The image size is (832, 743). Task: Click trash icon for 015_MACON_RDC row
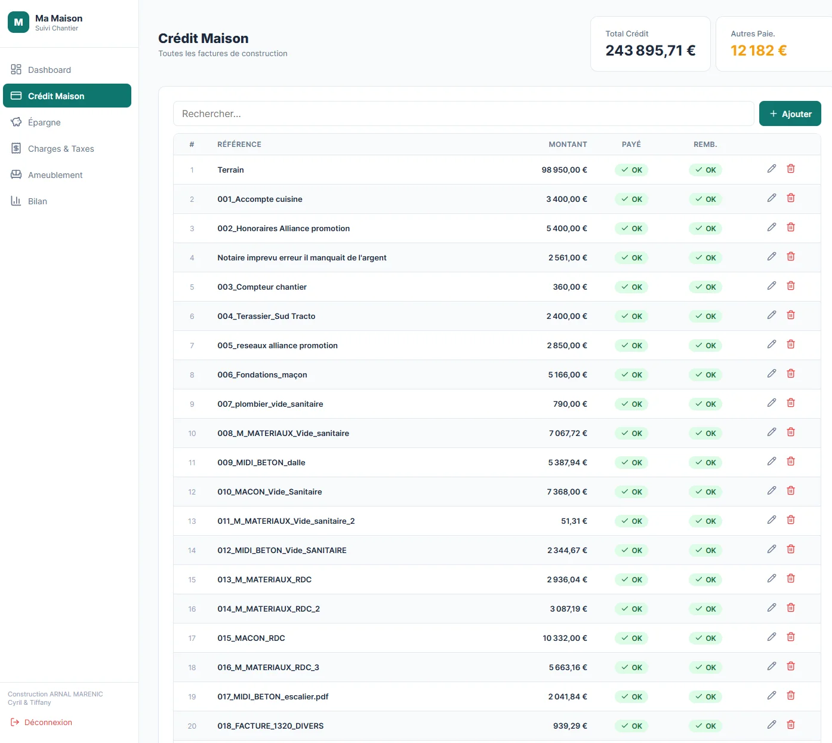(790, 637)
